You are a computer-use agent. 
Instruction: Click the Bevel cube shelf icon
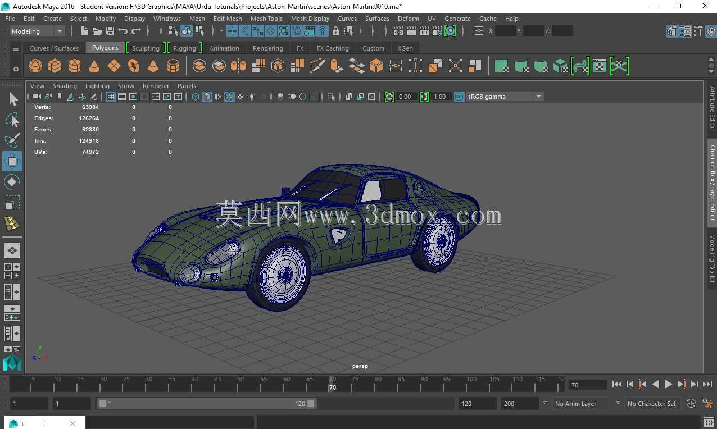coord(376,66)
